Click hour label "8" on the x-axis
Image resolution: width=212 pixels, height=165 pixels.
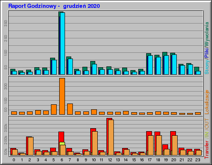point(78,160)
